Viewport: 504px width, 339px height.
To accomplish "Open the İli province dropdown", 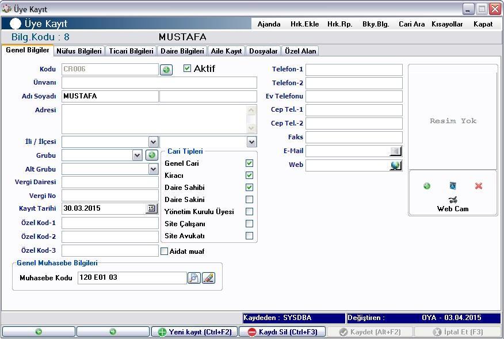I will click(153, 142).
